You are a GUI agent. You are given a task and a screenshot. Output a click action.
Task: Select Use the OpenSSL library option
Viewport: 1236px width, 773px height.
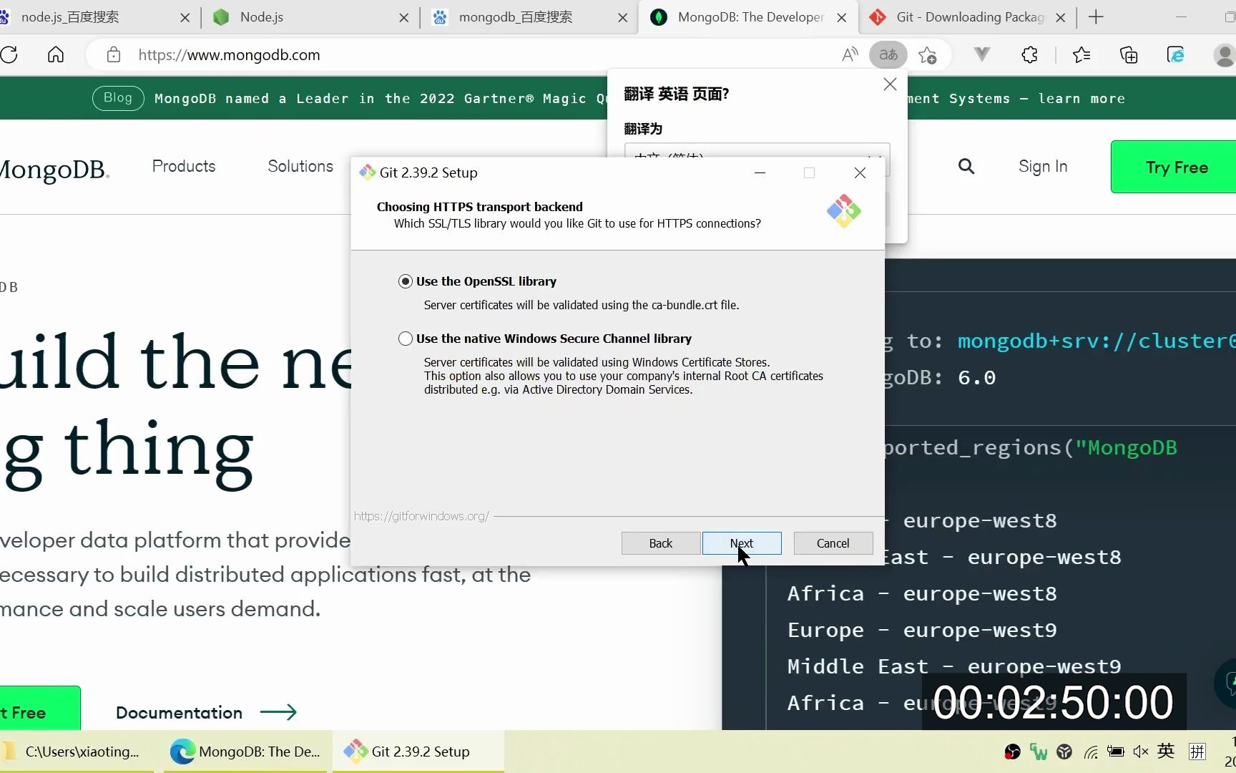click(406, 281)
